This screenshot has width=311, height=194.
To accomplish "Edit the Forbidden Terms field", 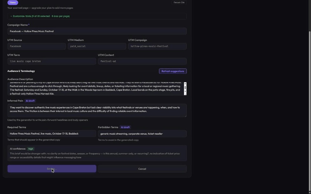I will click(142, 134).
